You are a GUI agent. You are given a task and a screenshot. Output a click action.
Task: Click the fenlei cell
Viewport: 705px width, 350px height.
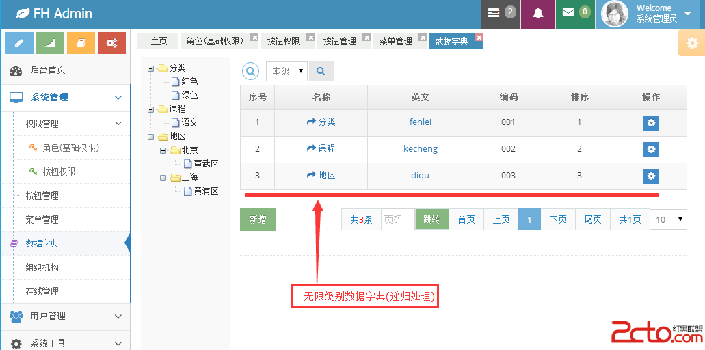click(421, 122)
